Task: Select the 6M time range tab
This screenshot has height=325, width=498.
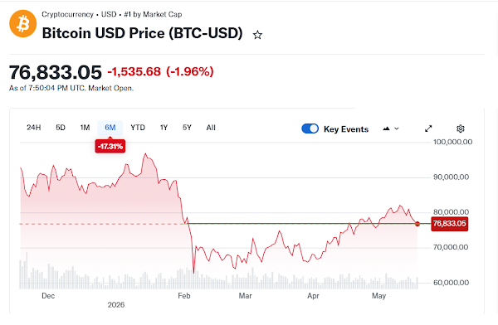Action: click(110, 128)
